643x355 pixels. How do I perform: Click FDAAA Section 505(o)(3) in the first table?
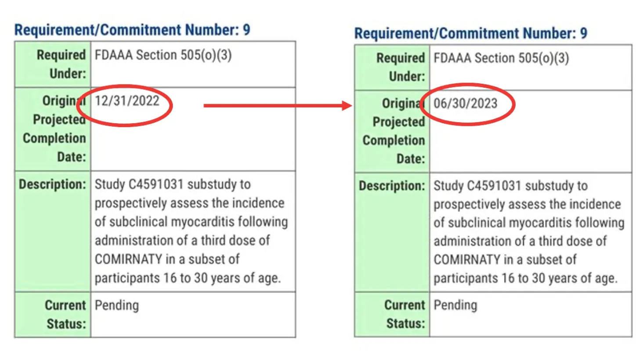163,56
